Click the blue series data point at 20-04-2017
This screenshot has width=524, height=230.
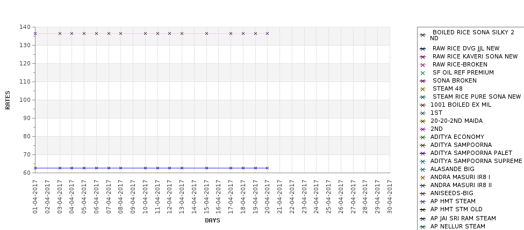tap(267, 168)
